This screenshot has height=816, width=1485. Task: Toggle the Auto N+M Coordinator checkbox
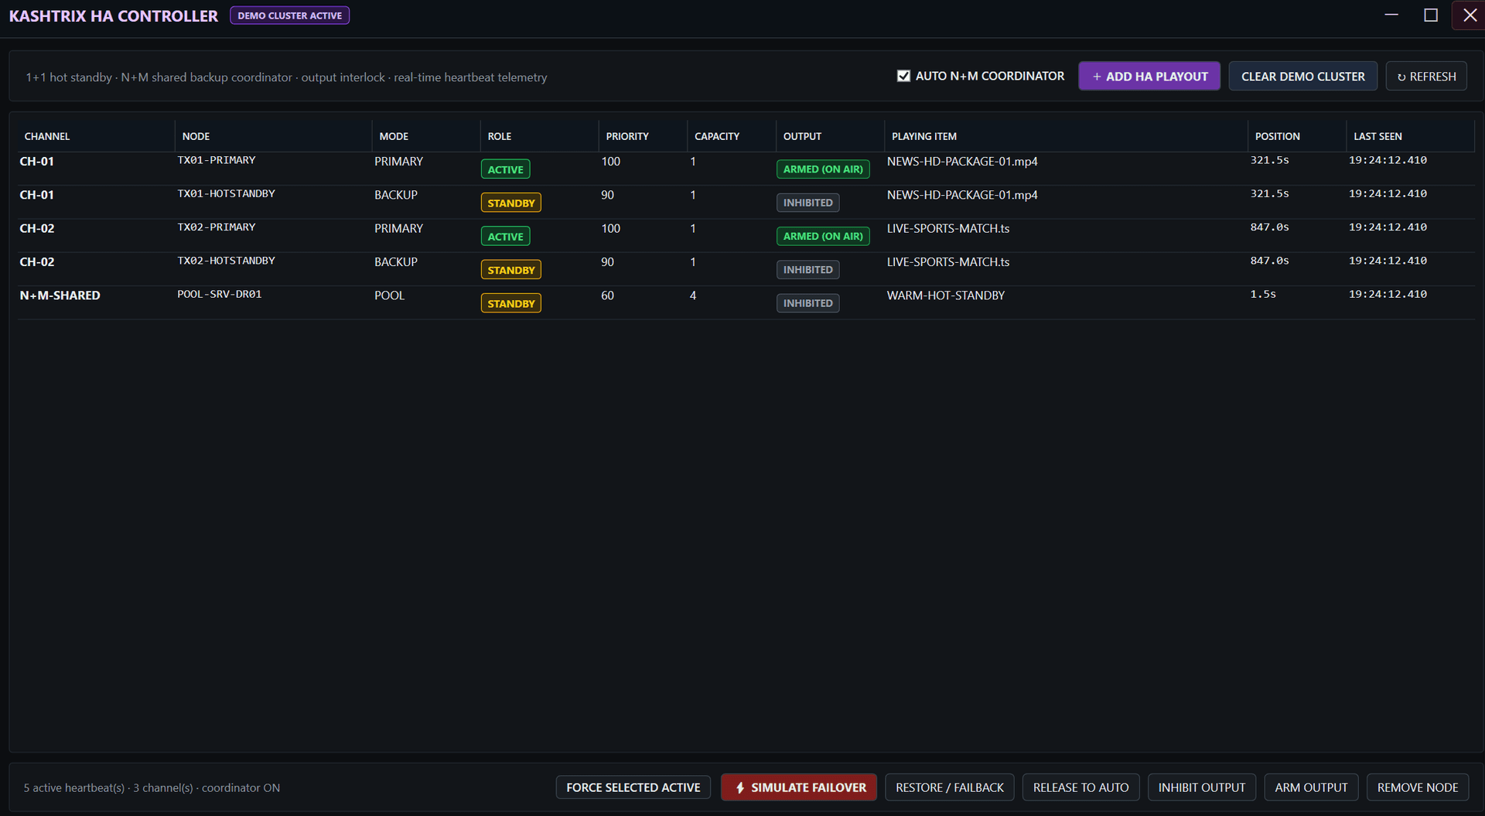[x=903, y=76]
